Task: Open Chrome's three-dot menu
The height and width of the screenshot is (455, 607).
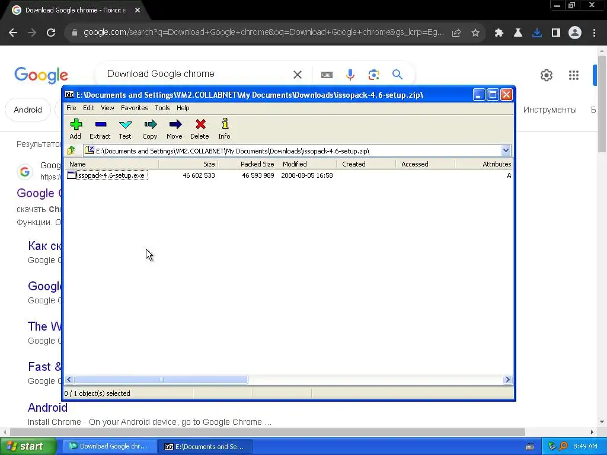Action: click(x=594, y=33)
